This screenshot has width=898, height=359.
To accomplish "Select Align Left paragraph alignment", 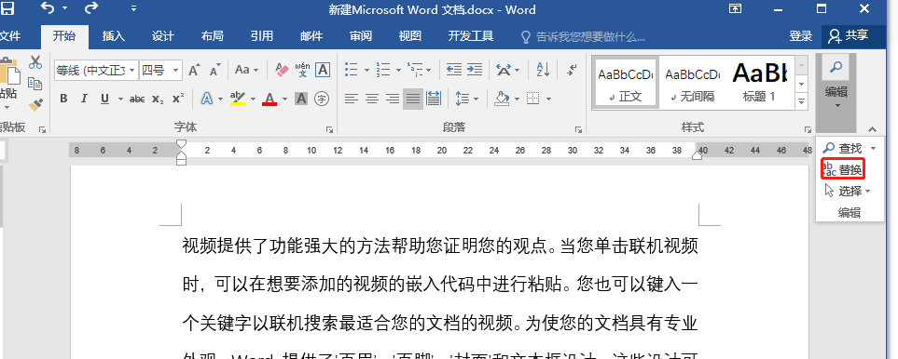I will click(351, 99).
